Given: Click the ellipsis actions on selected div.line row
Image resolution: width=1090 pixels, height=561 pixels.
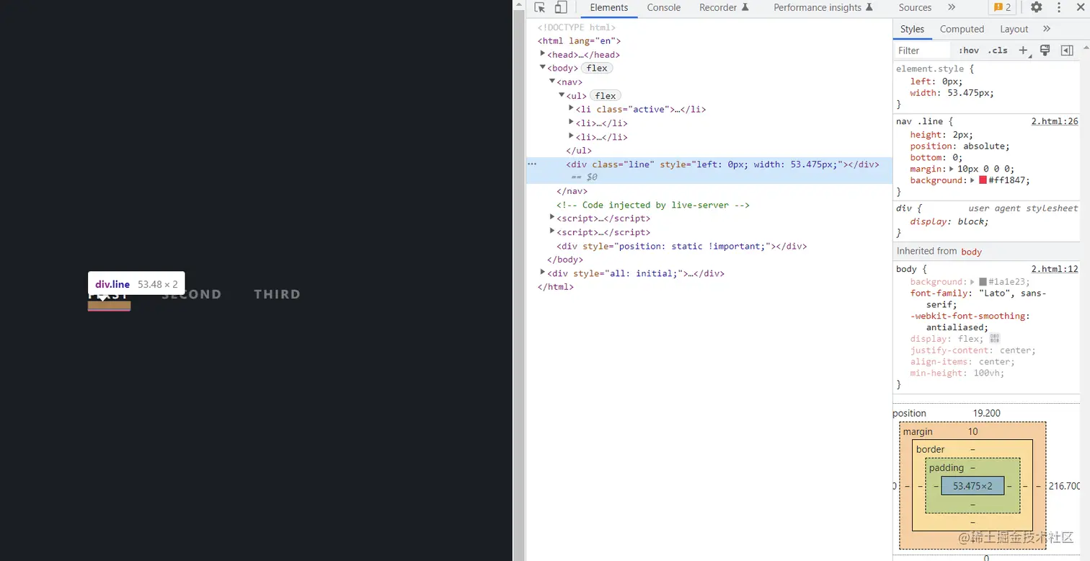Looking at the screenshot, I should tap(532, 164).
